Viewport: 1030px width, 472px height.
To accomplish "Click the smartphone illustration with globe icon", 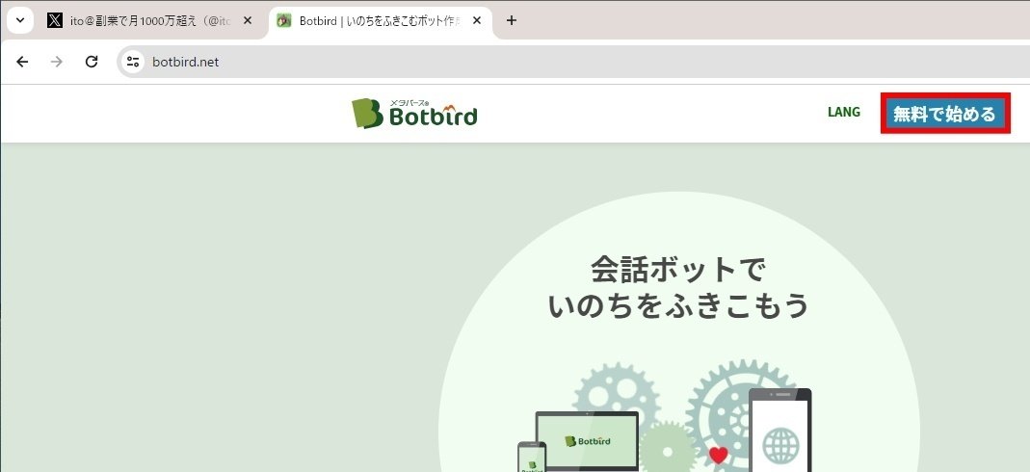I will click(780, 430).
